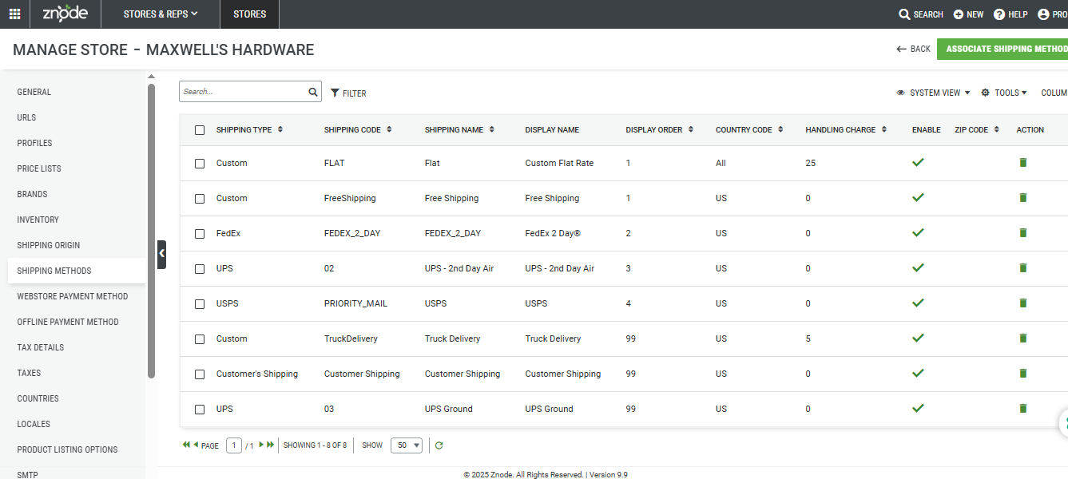Viewport: 1068px width, 479px height.
Task: Select all rows with header checkbox
Action: coord(200,130)
